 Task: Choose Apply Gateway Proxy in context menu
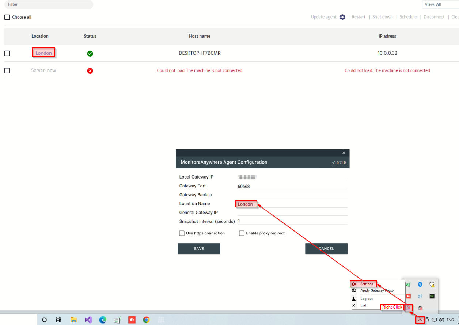coord(377,291)
